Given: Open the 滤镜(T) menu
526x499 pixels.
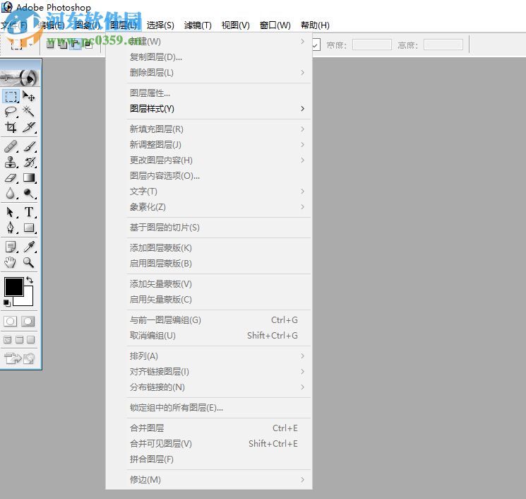Looking at the screenshot, I should coord(198,25).
